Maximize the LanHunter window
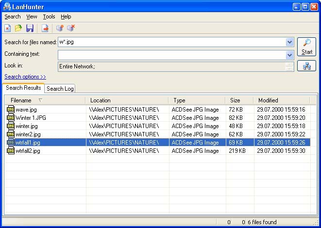 [305, 7]
